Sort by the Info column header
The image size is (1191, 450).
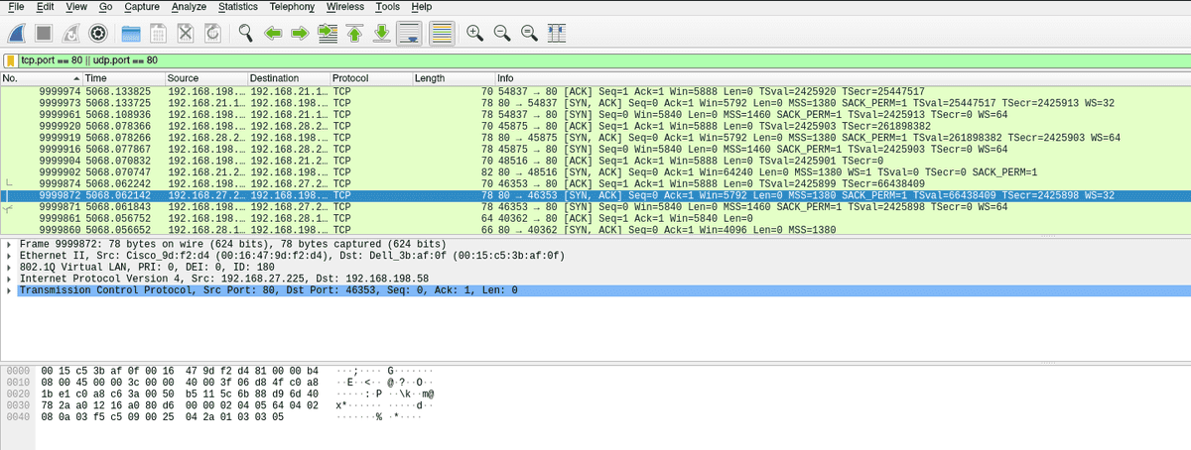843,78
